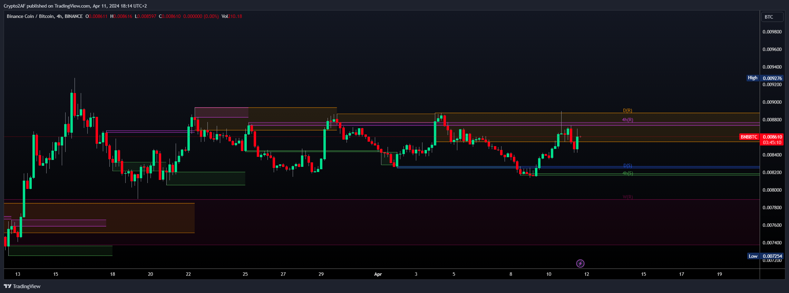Click the date 8 on time axis
This screenshot has width=789, height=293.
tap(511, 274)
